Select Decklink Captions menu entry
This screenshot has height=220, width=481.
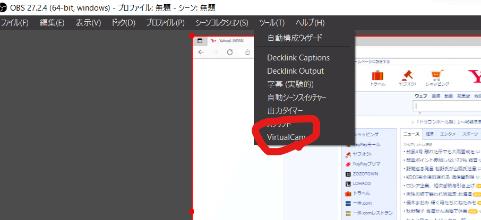click(298, 58)
